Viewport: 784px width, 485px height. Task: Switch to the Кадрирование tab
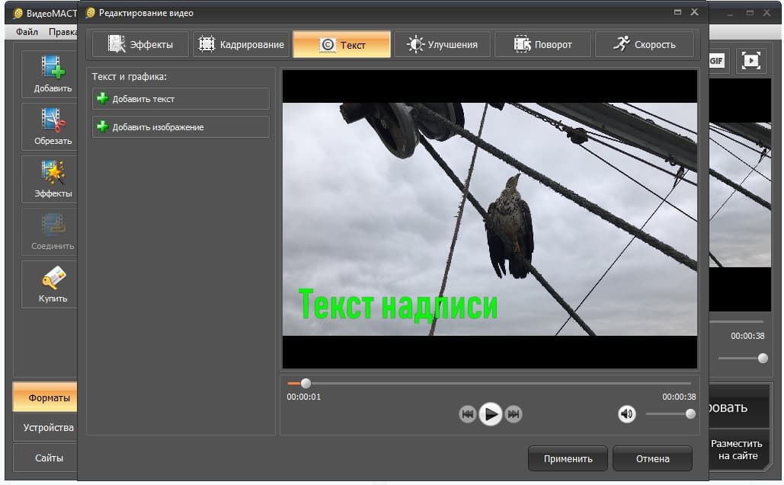[242, 44]
